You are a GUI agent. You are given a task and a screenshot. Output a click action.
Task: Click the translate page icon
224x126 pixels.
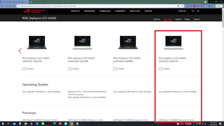point(179,6)
